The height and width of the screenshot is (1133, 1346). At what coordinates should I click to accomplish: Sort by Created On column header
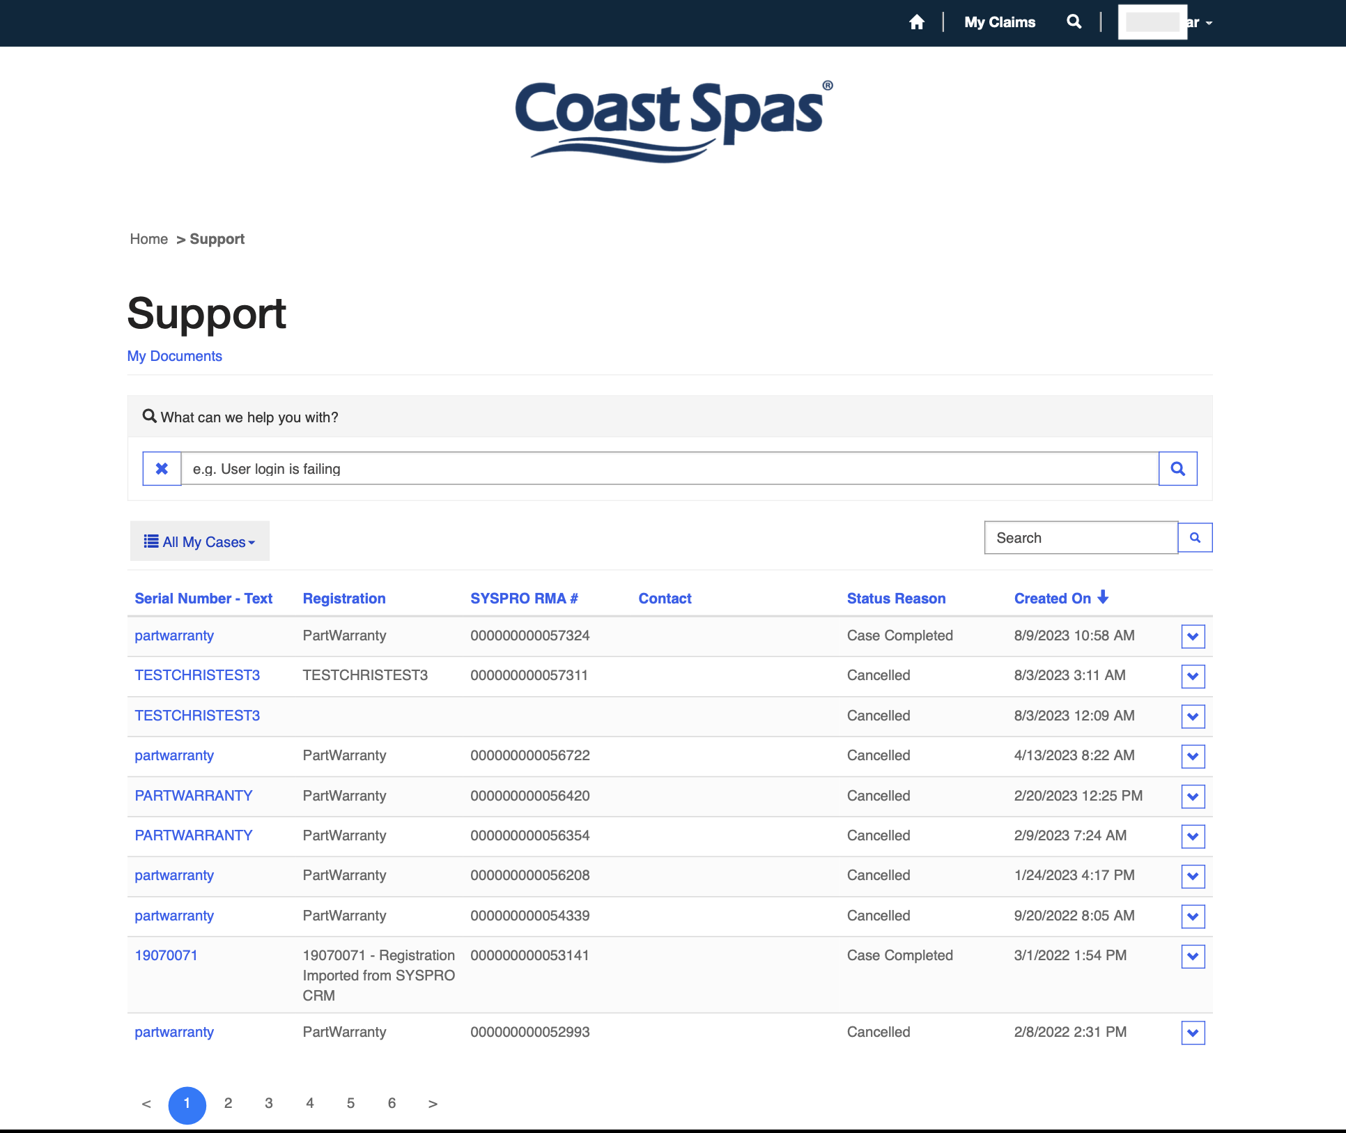1053,599
